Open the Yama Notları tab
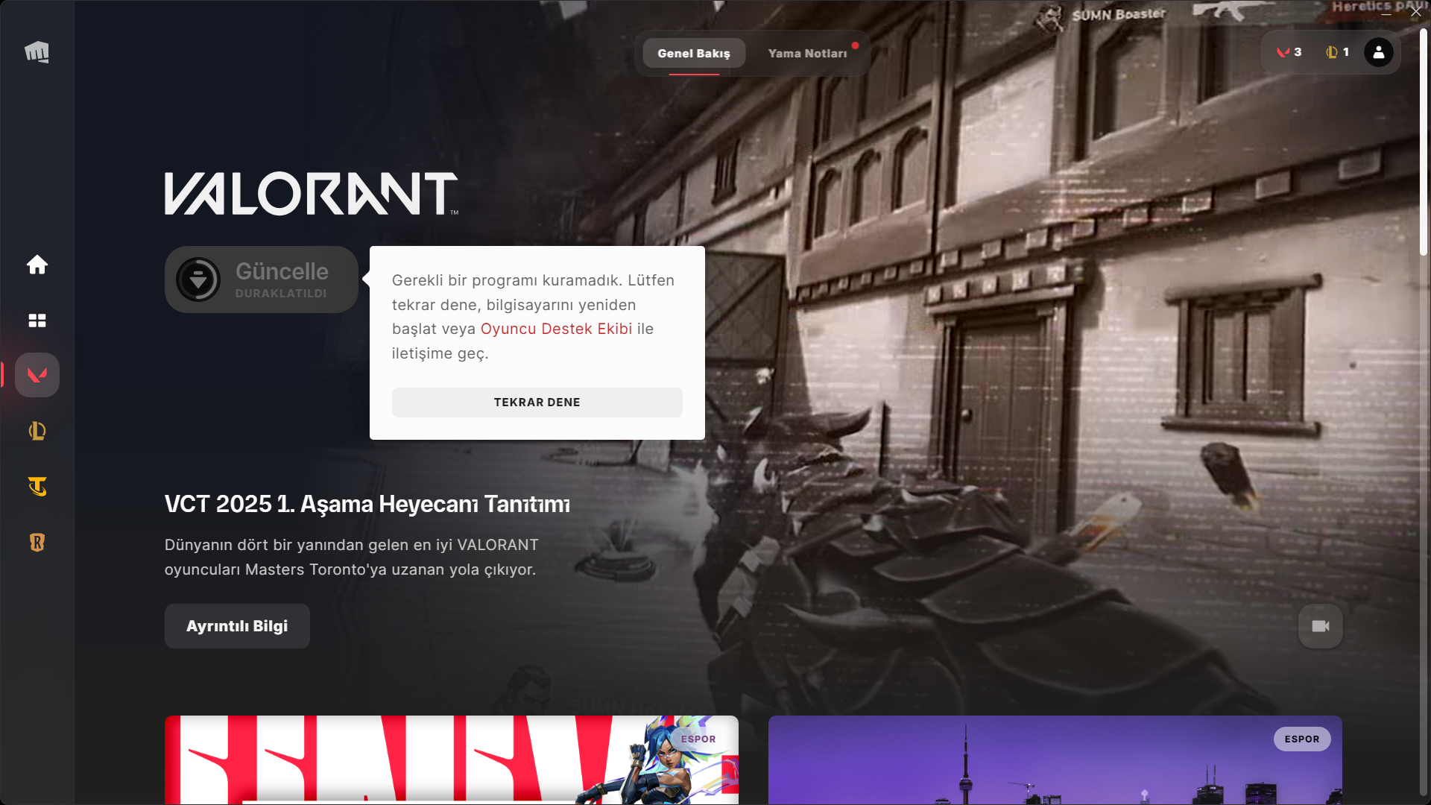 807,54
